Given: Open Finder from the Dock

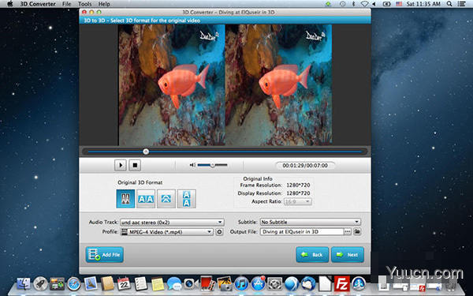Looking at the screenshot, I should [24, 284].
